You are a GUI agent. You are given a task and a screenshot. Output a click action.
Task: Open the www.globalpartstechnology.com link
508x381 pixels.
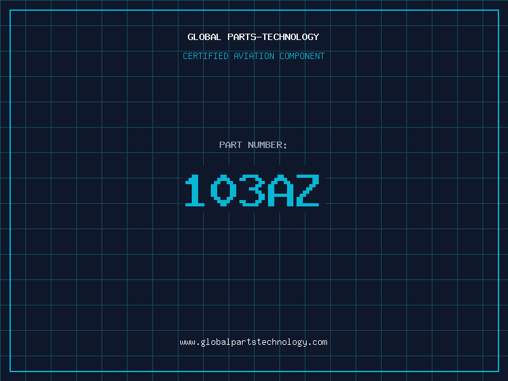click(x=253, y=342)
